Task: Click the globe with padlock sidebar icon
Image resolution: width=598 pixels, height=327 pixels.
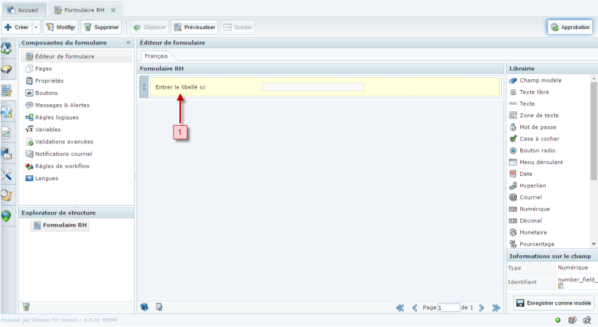Action: coord(6,112)
